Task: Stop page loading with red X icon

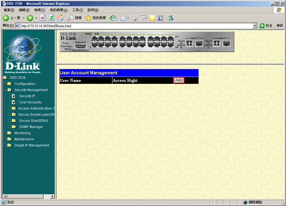Action: (x=42, y=18)
